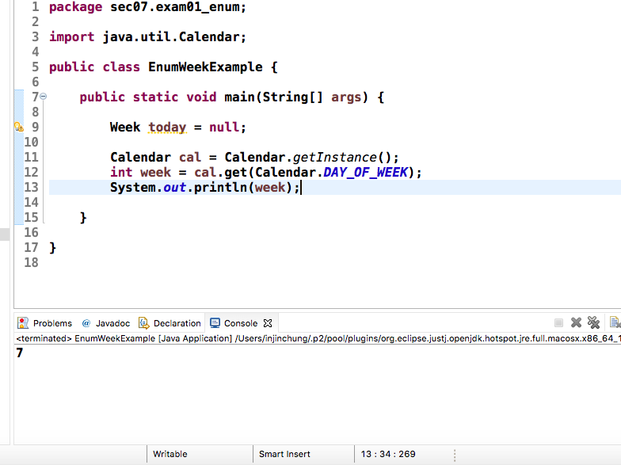Click the closing brace on line 17

[x=52, y=248]
